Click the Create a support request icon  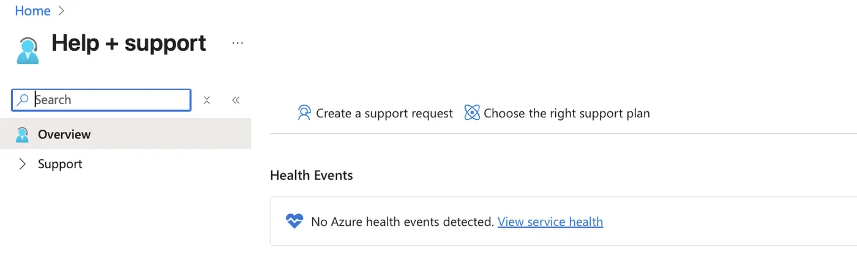pyautogui.click(x=304, y=113)
